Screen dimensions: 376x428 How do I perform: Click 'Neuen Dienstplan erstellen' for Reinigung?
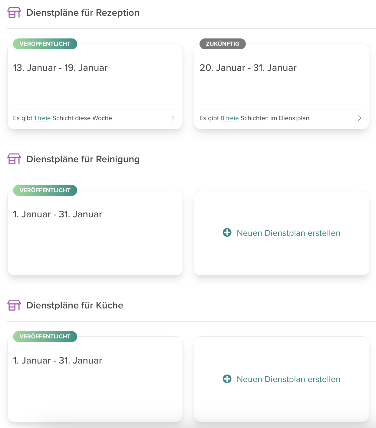click(x=288, y=233)
